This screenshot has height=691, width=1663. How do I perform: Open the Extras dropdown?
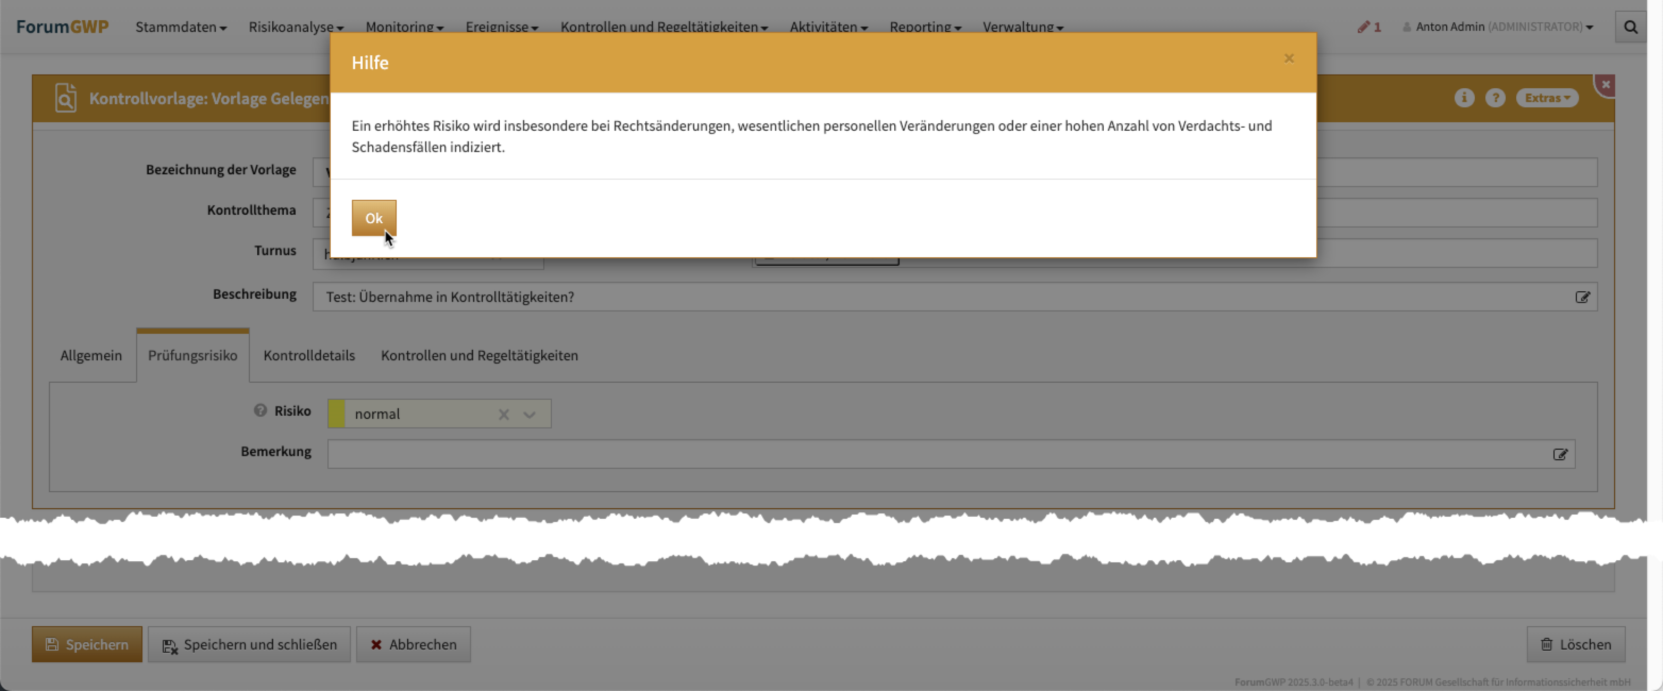(x=1547, y=97)
